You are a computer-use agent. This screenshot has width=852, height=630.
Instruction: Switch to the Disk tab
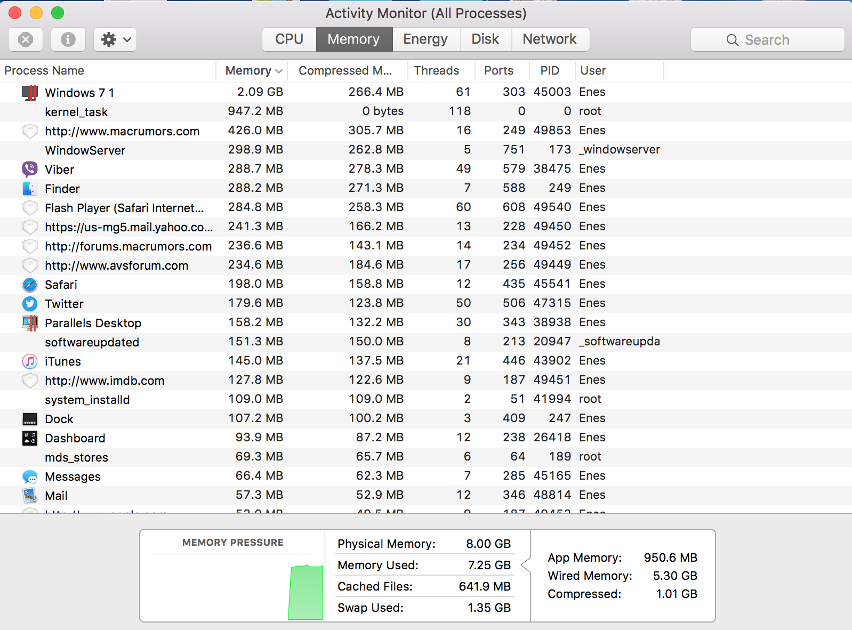tap(485, 39)
